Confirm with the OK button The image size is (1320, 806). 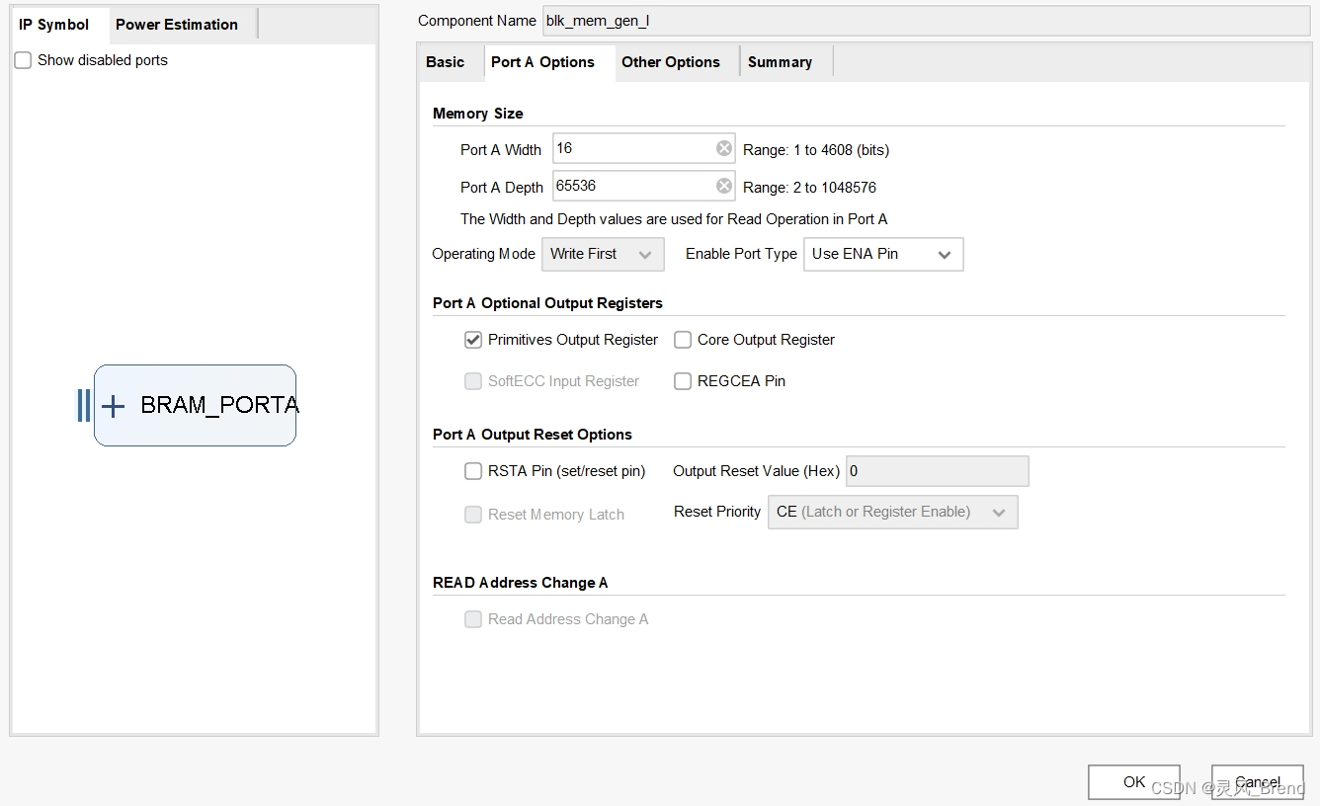(1134, 781)
